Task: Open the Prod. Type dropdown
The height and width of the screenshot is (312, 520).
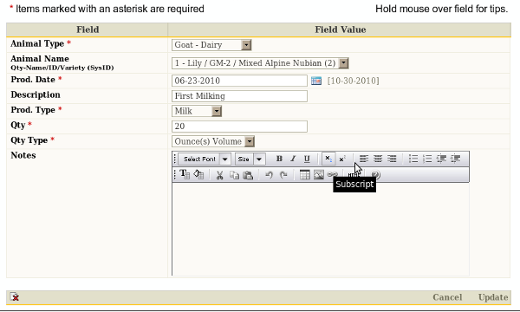Action: coord(197,111)
